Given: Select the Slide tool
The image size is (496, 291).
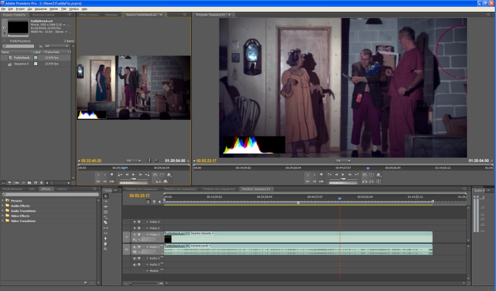Looking at the screenshot, I should pyautogui.click(x=105, y=233).
